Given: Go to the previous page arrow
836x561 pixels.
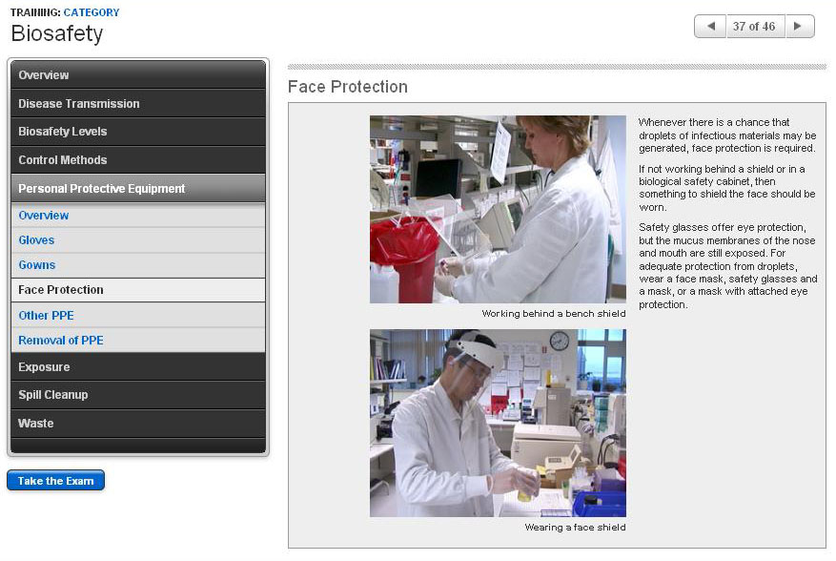Looking at the screenshot, I should [x=710, y=27].
